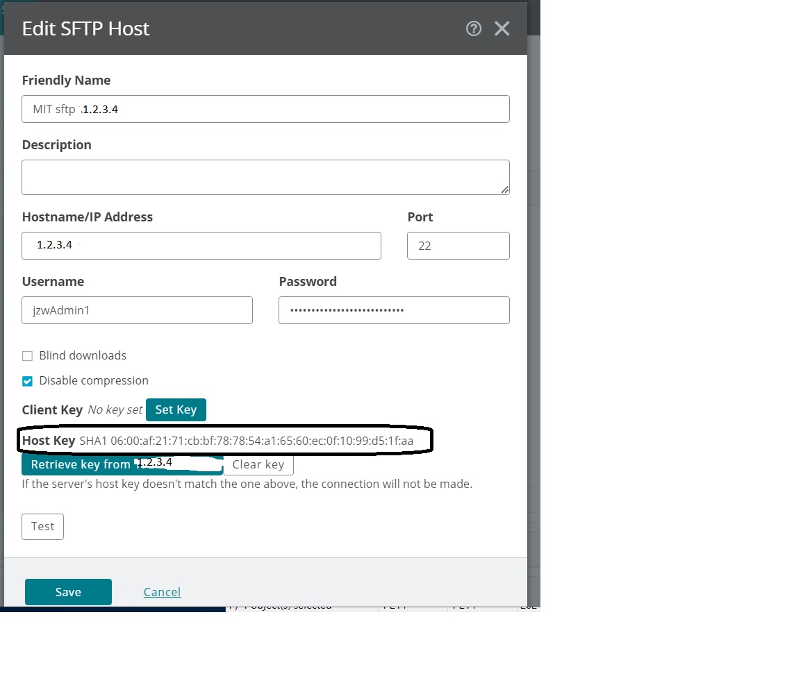Click the Friendly Name input field
803x676 pixels.
[265, 109]
